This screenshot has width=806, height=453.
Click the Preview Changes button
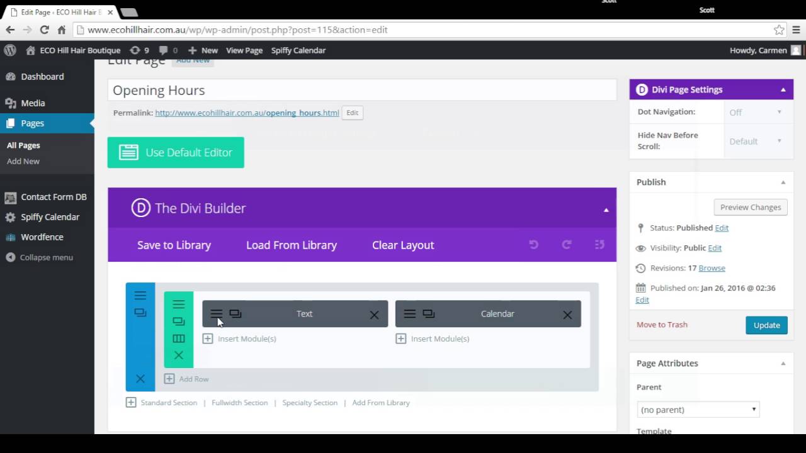tap(751, 207)
